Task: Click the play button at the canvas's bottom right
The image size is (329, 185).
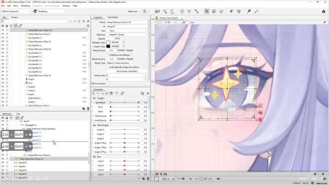Action: pos(323,174)
